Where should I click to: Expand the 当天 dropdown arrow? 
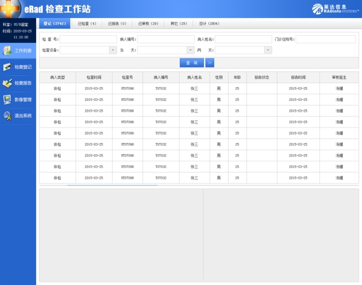pyautogui.click(x=191, y=50)
